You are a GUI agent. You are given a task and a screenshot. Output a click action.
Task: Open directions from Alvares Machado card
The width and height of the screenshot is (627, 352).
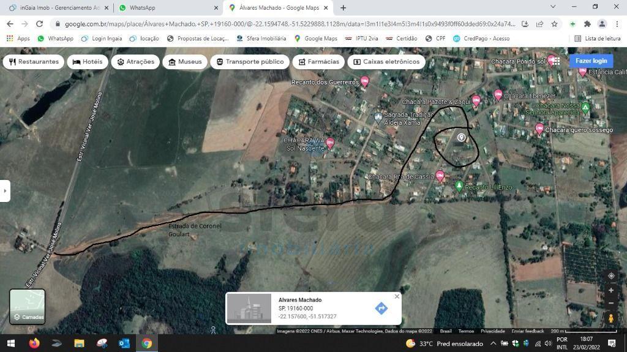[381, 309]
